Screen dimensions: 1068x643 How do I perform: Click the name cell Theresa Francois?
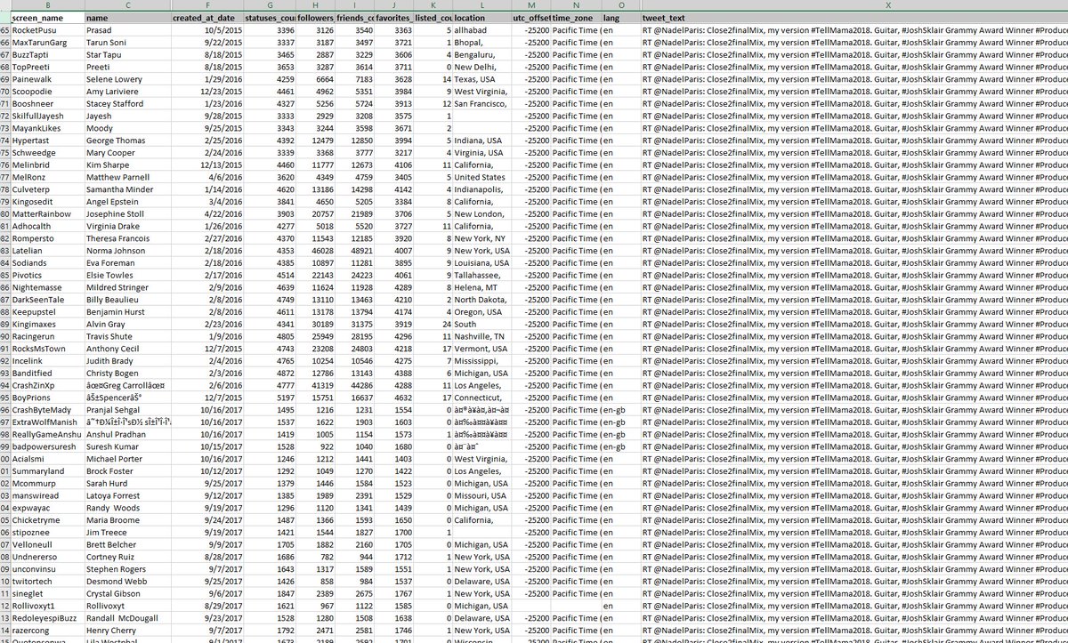coord(127,239)
